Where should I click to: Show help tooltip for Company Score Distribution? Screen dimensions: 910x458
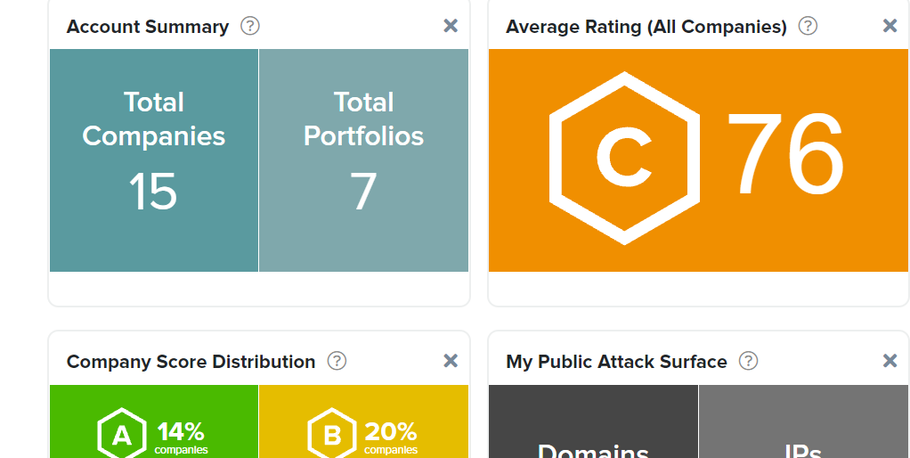(x=337, y=361)
